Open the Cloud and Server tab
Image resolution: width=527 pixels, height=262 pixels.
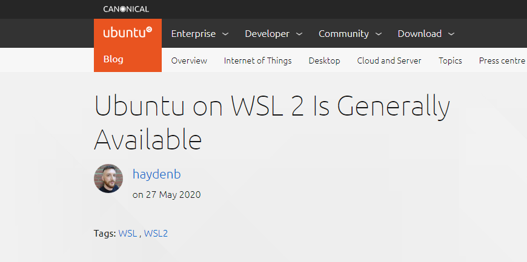(389, 61)
